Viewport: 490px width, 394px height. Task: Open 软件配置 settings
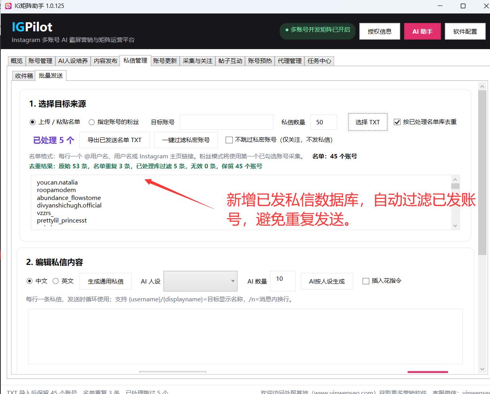(x=465, y=31)
